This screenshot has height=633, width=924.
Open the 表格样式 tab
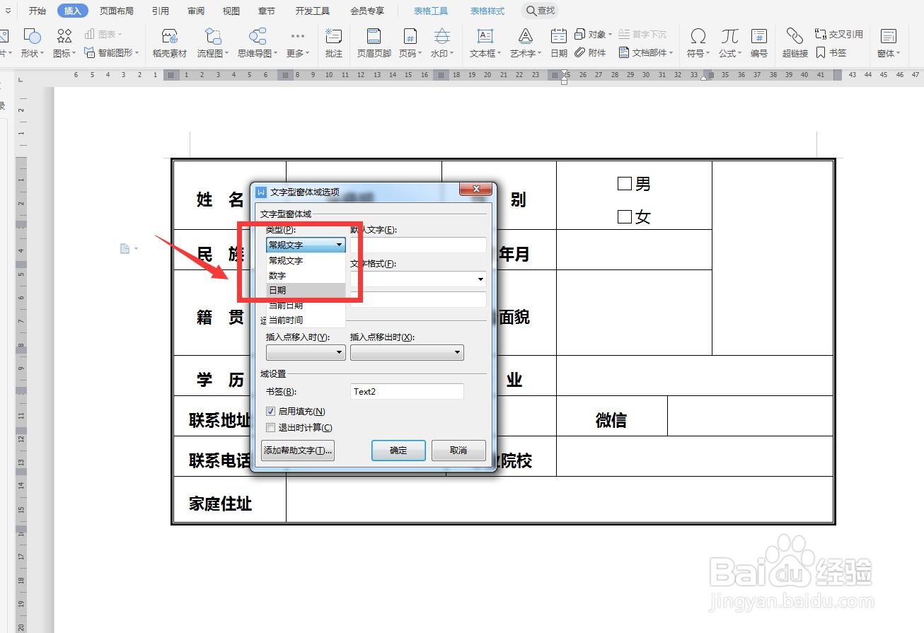tap(487, 11)
